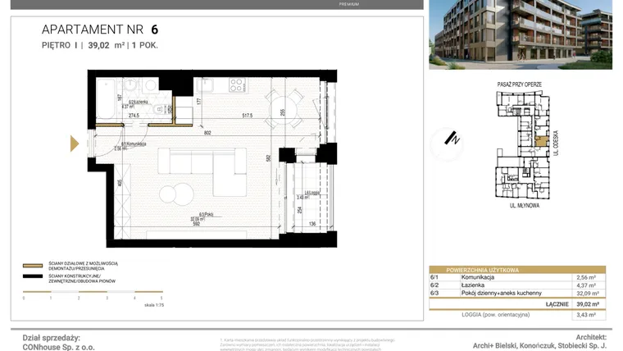Click the '3,43 m²' loggia value in table
This screenshot has width=623, height=351.
(586, 315)
